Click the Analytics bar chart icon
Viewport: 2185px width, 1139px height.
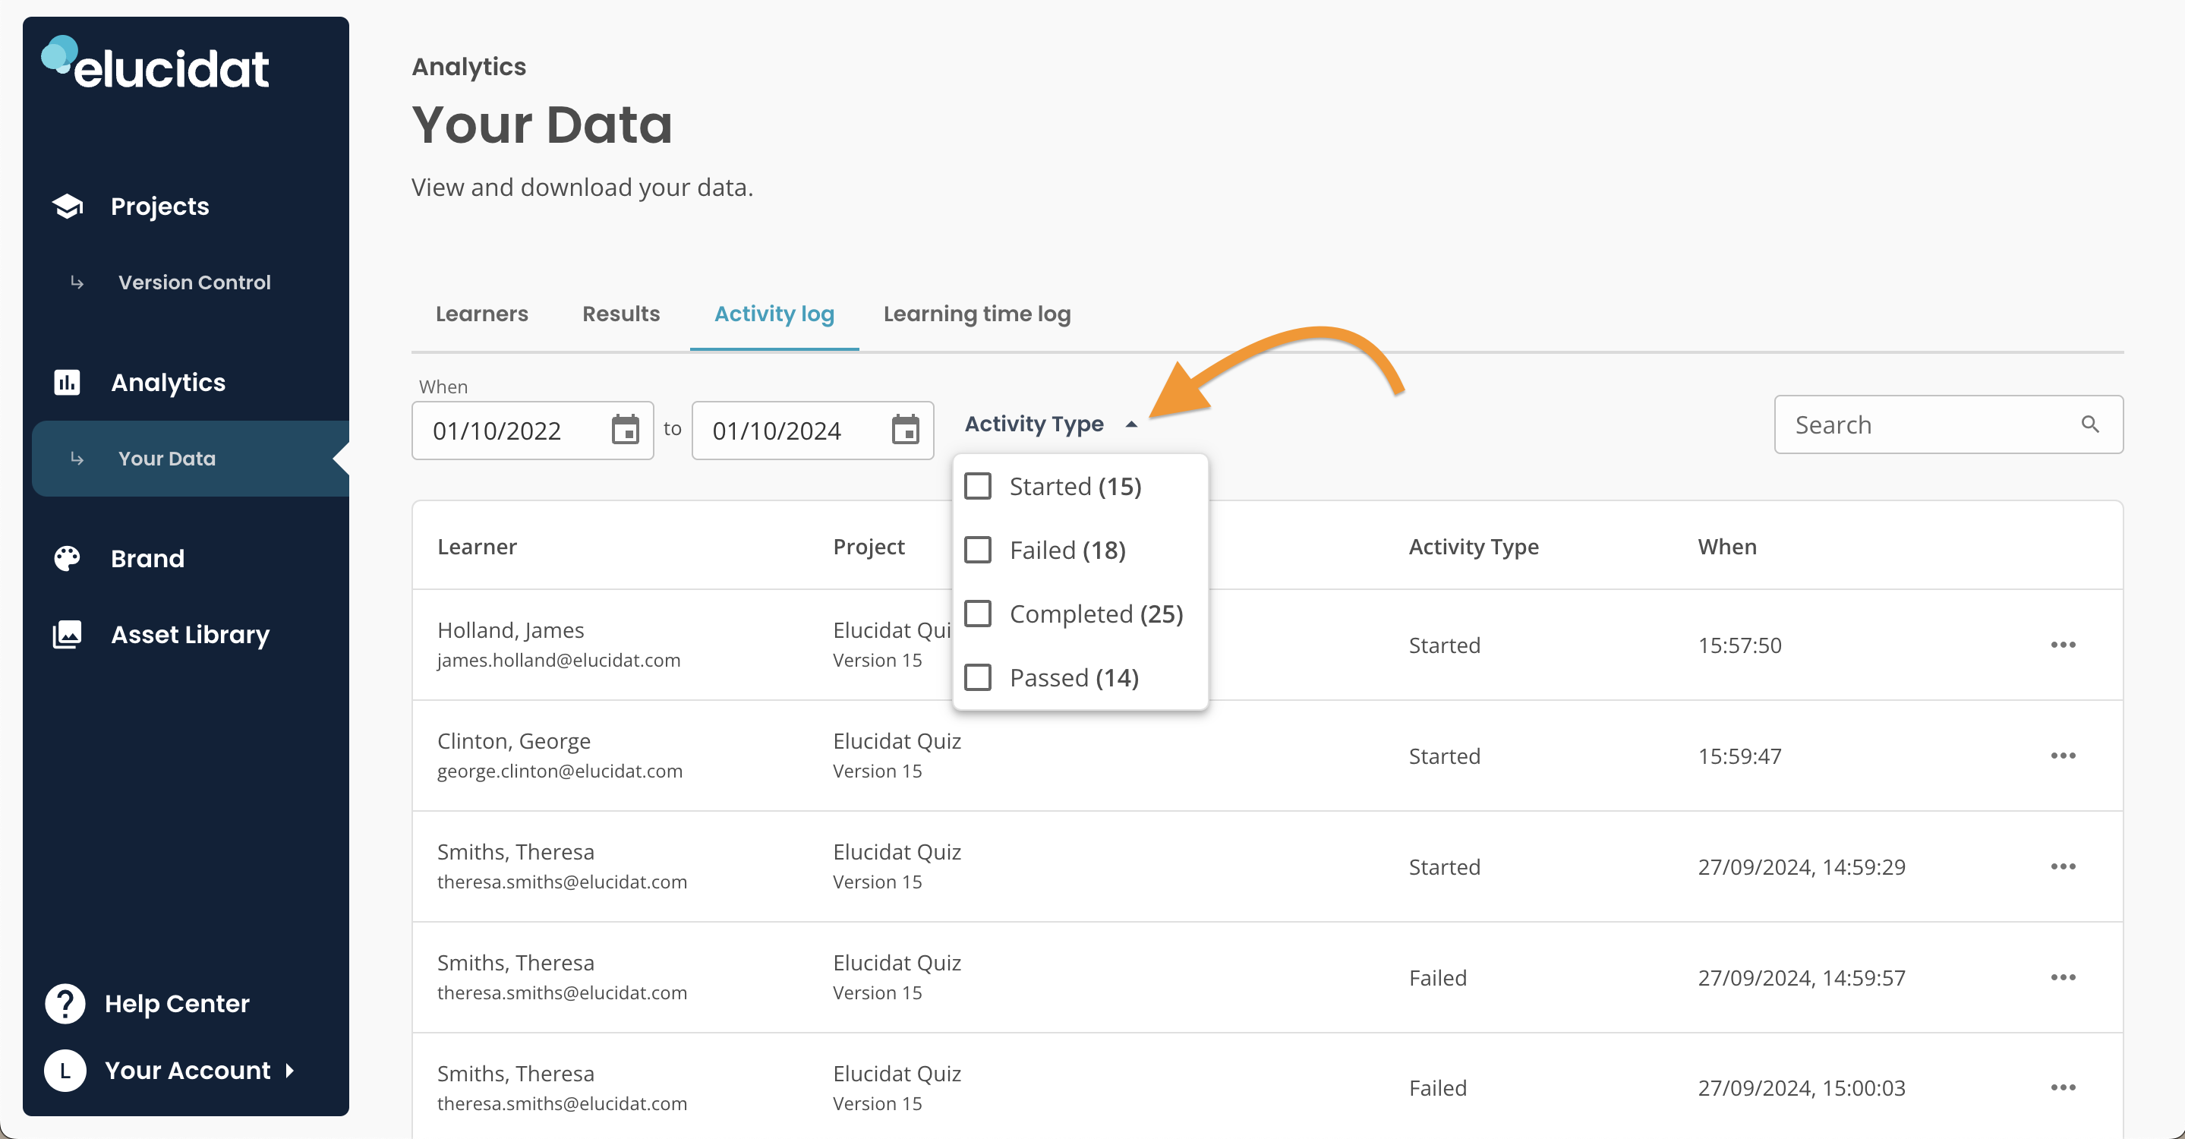pyautogui.click(x=67, y=383)
